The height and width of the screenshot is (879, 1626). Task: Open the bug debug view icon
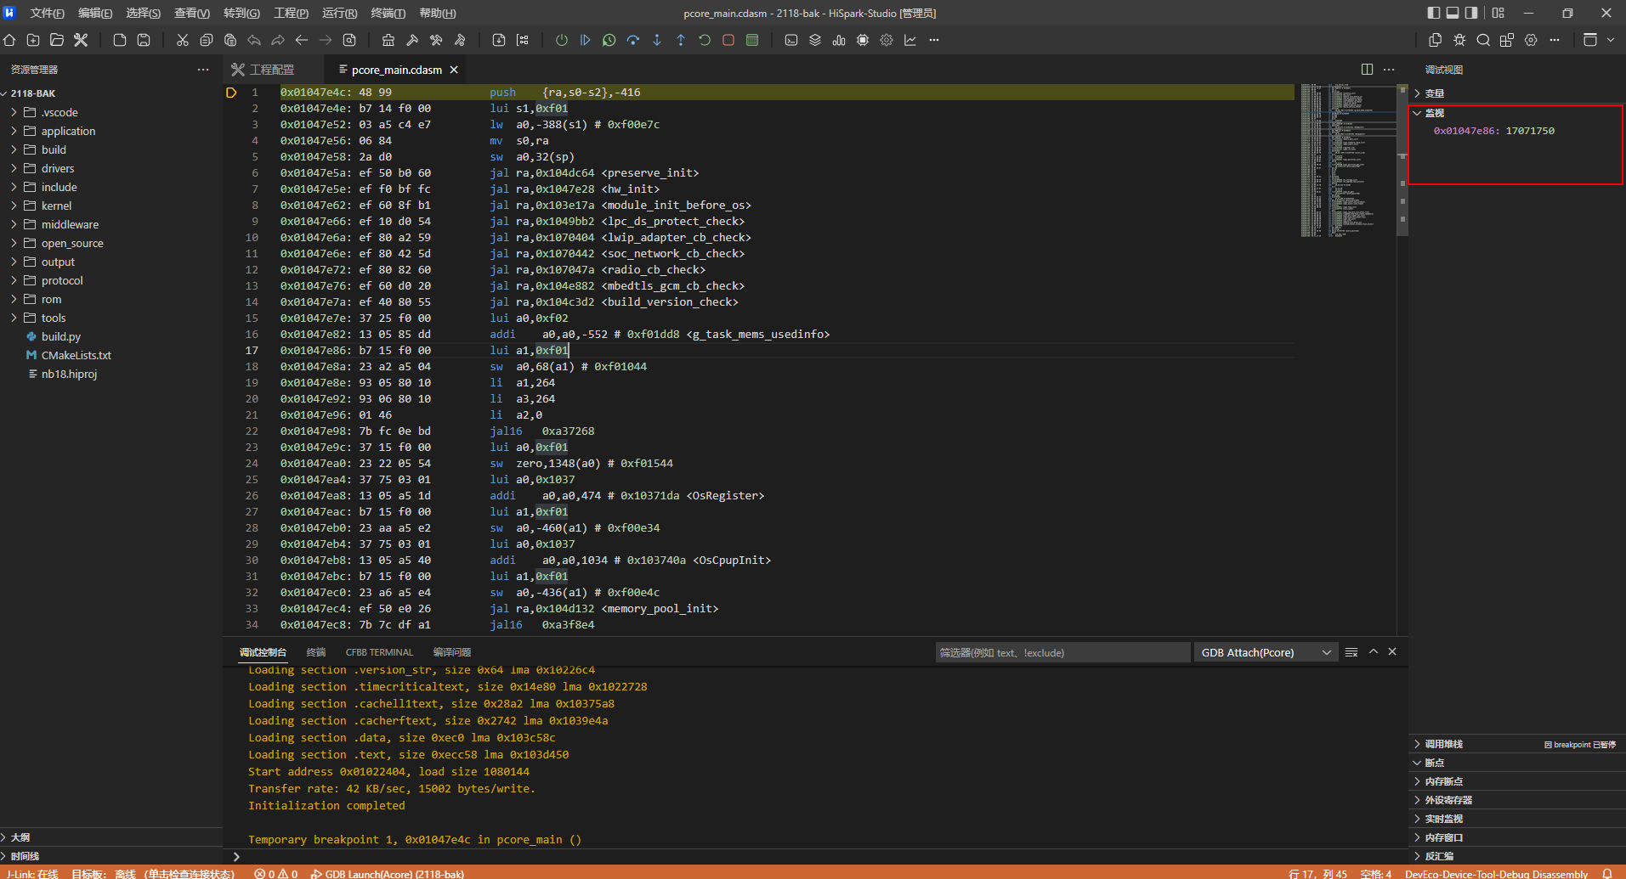(1459, 40)
